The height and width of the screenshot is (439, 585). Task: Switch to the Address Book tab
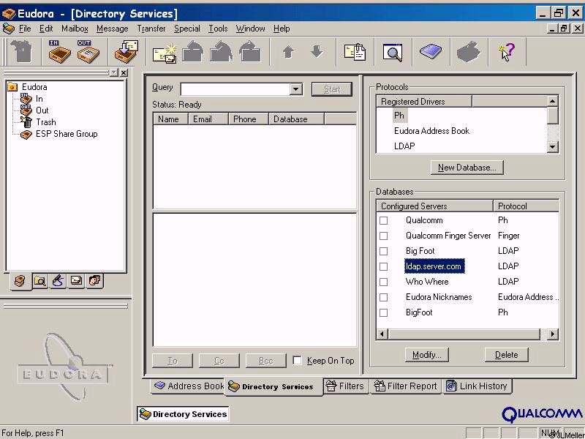click(189, 386)
